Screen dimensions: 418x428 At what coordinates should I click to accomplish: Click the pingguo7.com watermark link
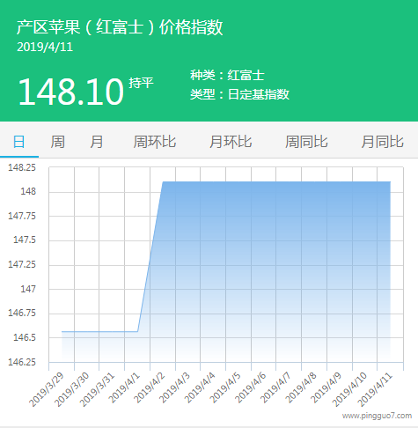377,416
